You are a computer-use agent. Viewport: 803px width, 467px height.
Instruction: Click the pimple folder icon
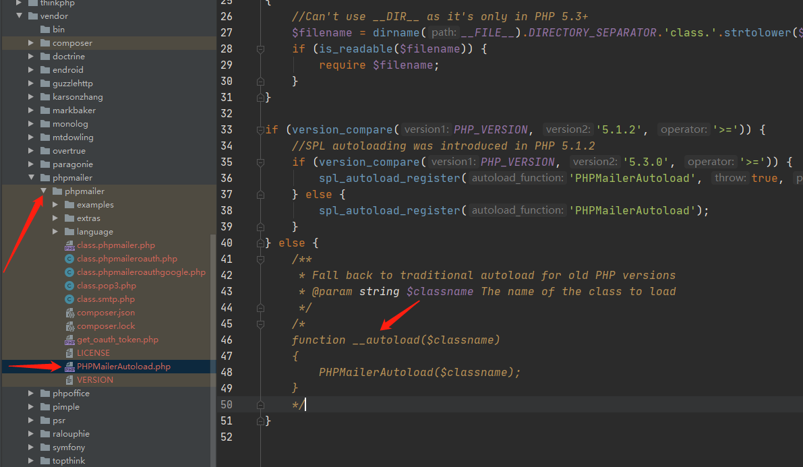click(x=45, y=407)
